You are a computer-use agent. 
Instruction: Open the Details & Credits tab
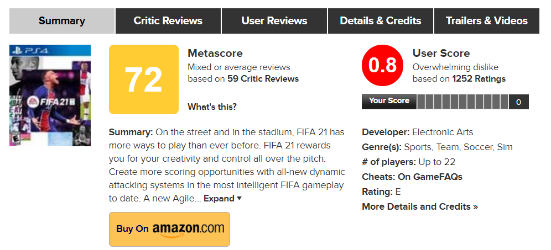click(381, 21)
